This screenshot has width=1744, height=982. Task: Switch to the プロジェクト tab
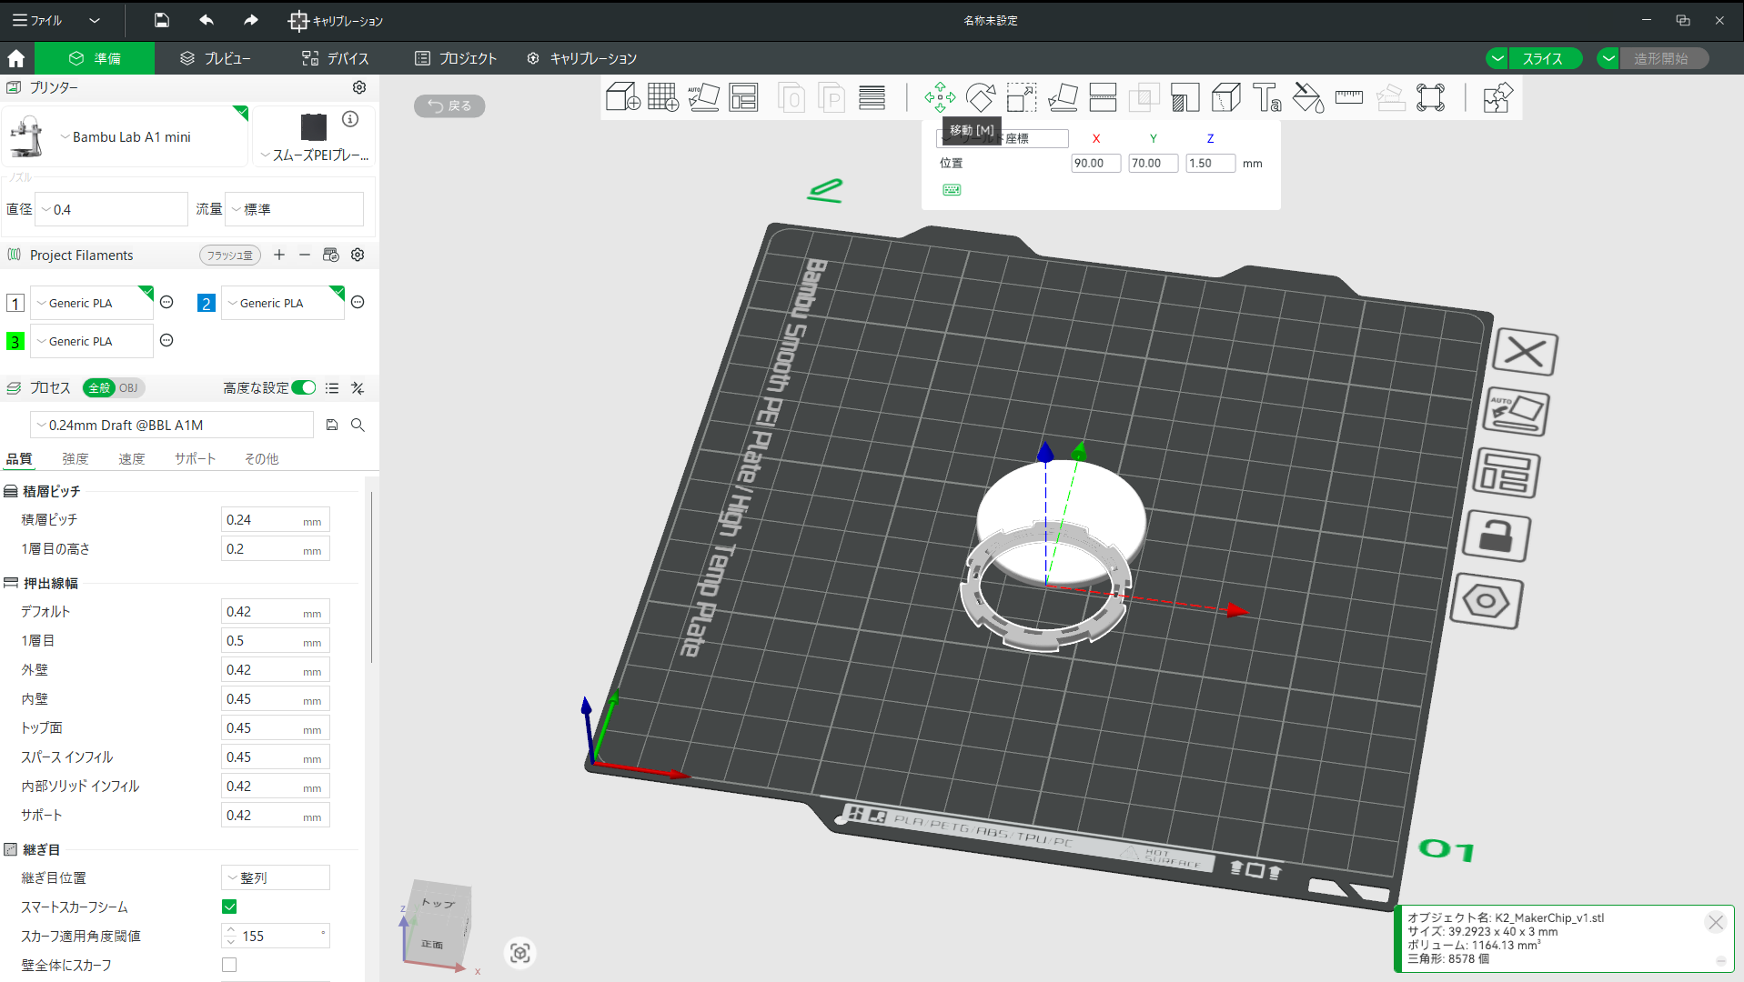[x=456, y=58]
